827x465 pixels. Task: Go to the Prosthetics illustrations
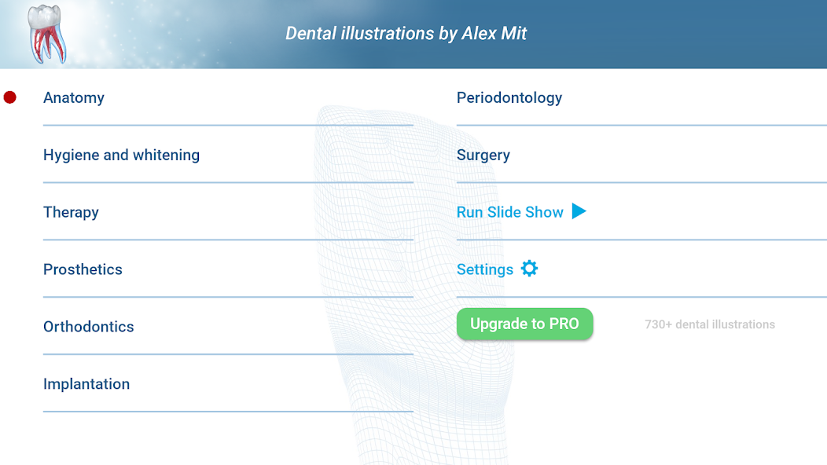(x=83, y=269)
